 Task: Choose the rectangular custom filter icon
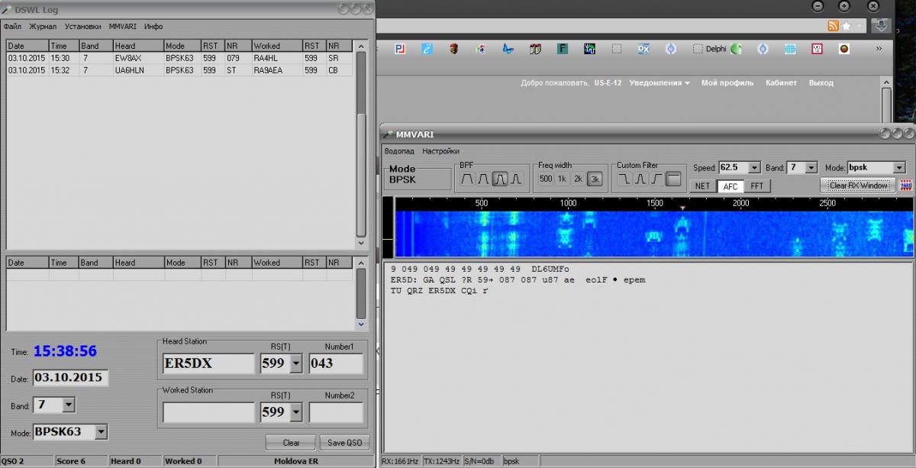[x=673, y=179]
